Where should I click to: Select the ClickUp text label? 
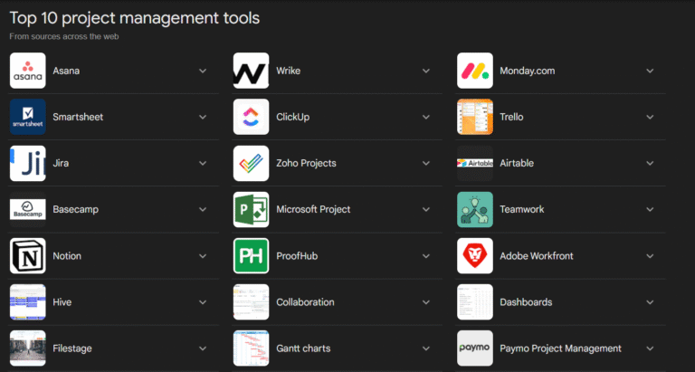click(x=292, y=117)
